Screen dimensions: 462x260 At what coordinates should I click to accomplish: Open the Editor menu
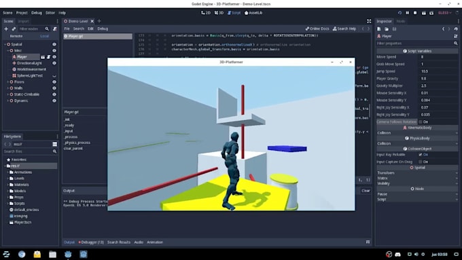tap(50, 13)
